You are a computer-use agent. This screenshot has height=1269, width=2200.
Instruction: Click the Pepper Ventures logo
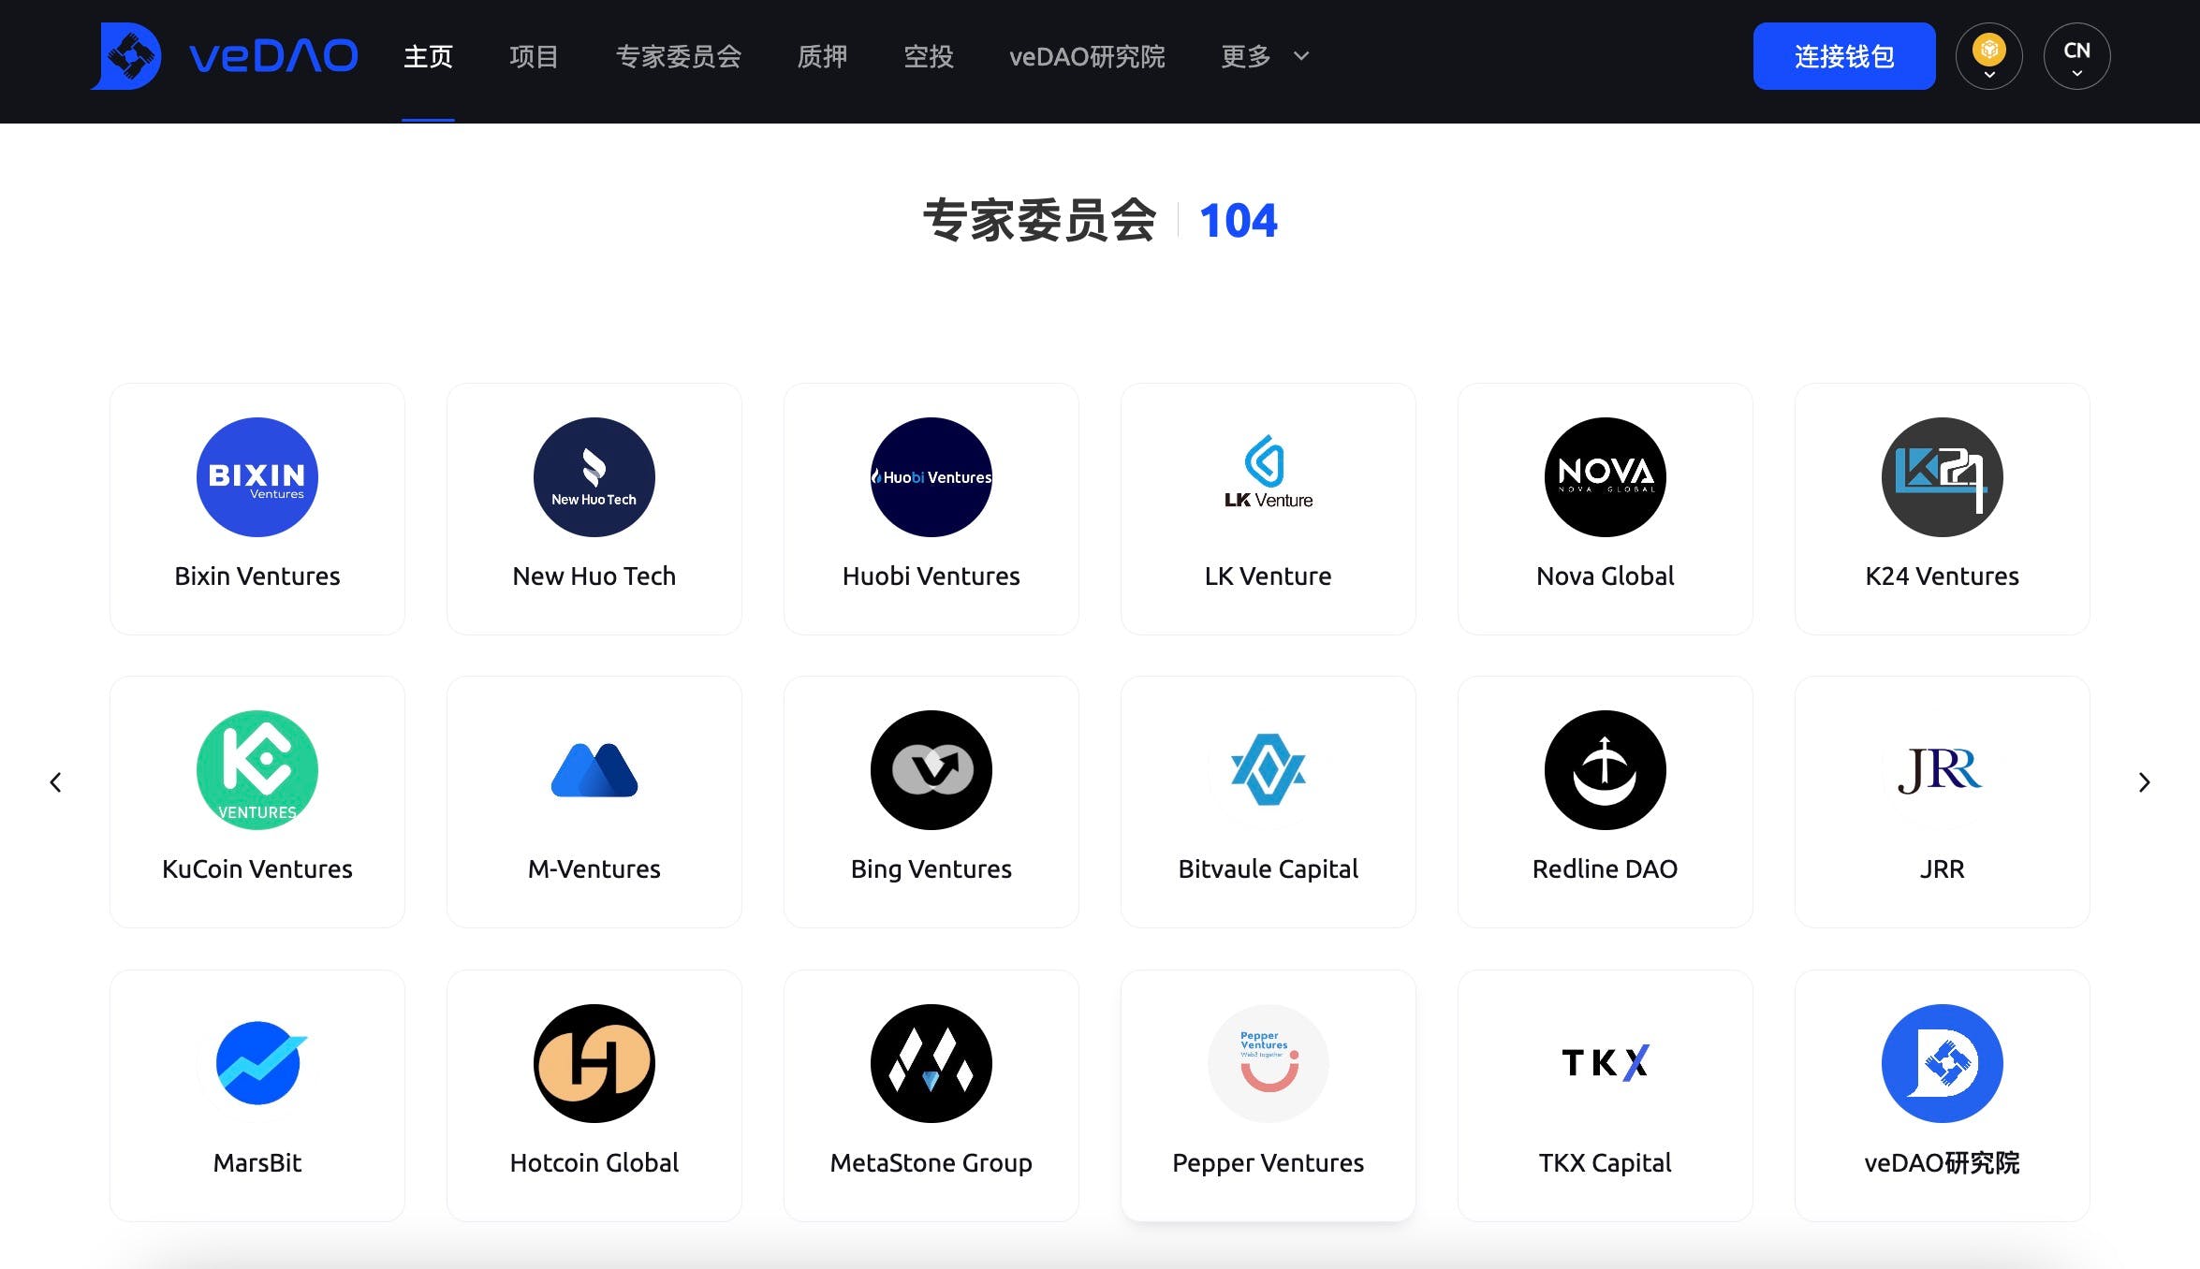pyautogui.click(x=1269, y=1063)
